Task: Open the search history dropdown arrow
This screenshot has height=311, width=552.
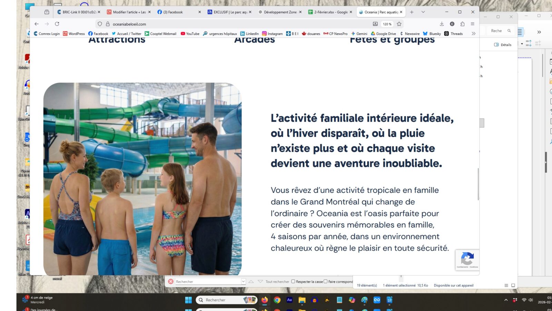Action: click(243, 281)
